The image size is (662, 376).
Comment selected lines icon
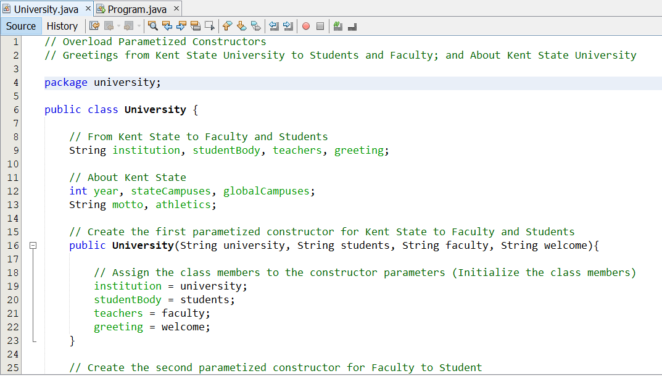pos(337,26)
